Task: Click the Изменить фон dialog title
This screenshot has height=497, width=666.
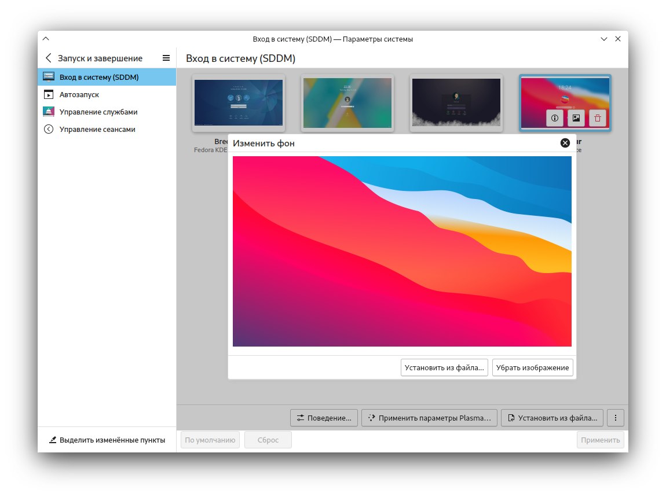Action: tap(264, 143)
